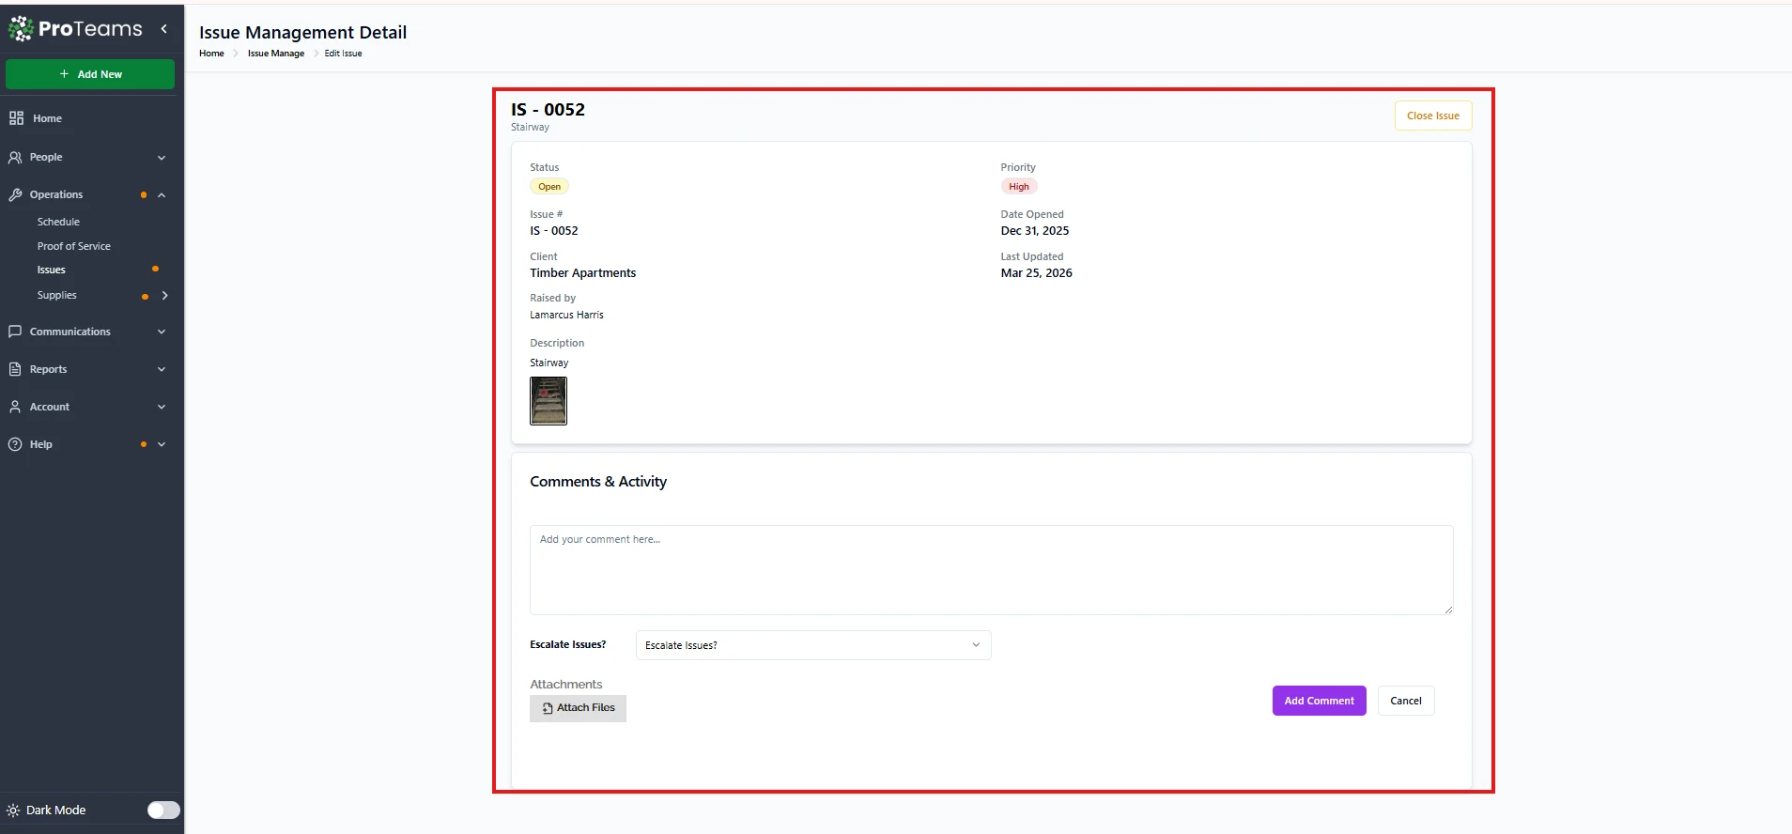Screen dimensions: 1792x834
Task: Click the Operations wrench icon
Action: pos(15,194)
